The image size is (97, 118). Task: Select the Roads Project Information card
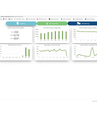[x=15, y=35]
